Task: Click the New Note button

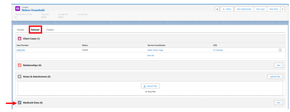Action: pos(273,9)
